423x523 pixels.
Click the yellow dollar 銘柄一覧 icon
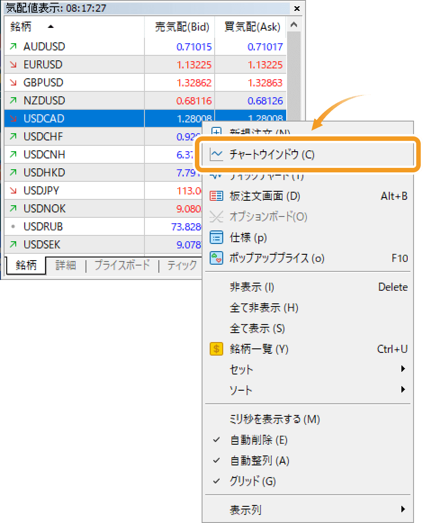coord(216,349)
